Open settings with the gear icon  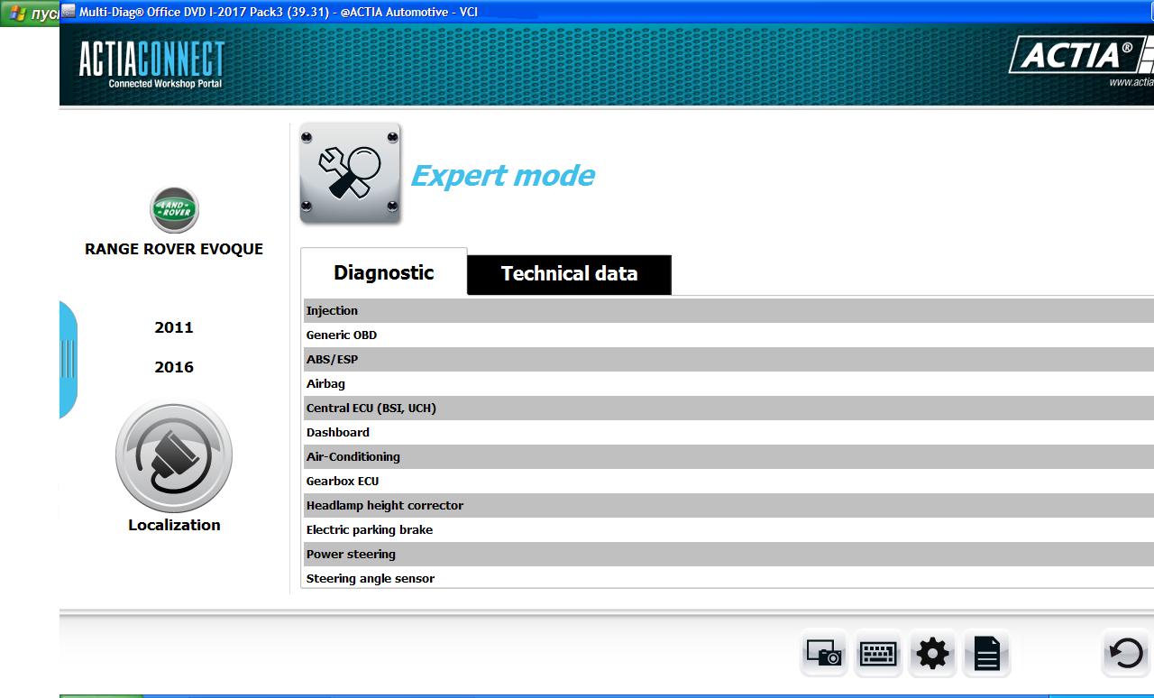click(932, 653)
